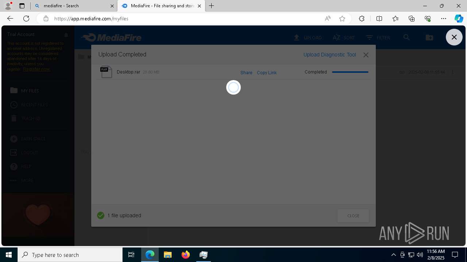Add this page to favorites star
The width and height of the screenshot is (467, 262).
point(342,19)
